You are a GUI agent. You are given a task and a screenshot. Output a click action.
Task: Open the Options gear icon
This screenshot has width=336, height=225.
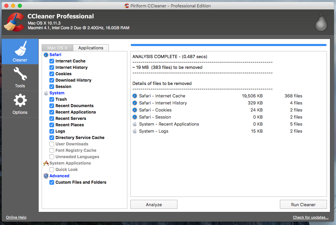20,104
